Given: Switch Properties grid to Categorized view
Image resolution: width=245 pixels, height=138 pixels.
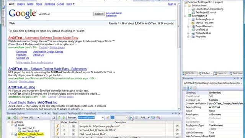Looking at the screenshot, I should click(x=185, y=88).
